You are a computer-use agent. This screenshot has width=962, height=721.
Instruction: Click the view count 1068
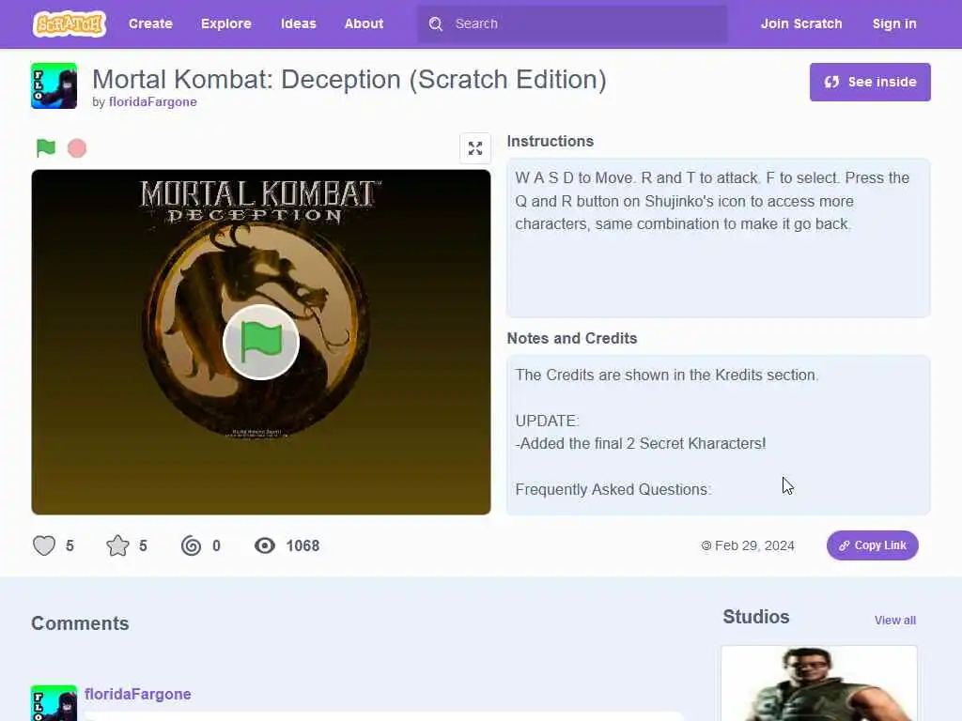[303, 545]
